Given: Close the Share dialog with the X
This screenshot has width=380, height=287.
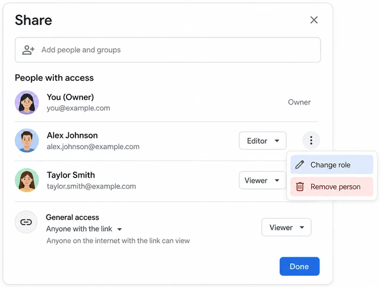Looking at the screenshot, I should pos(314,20).
